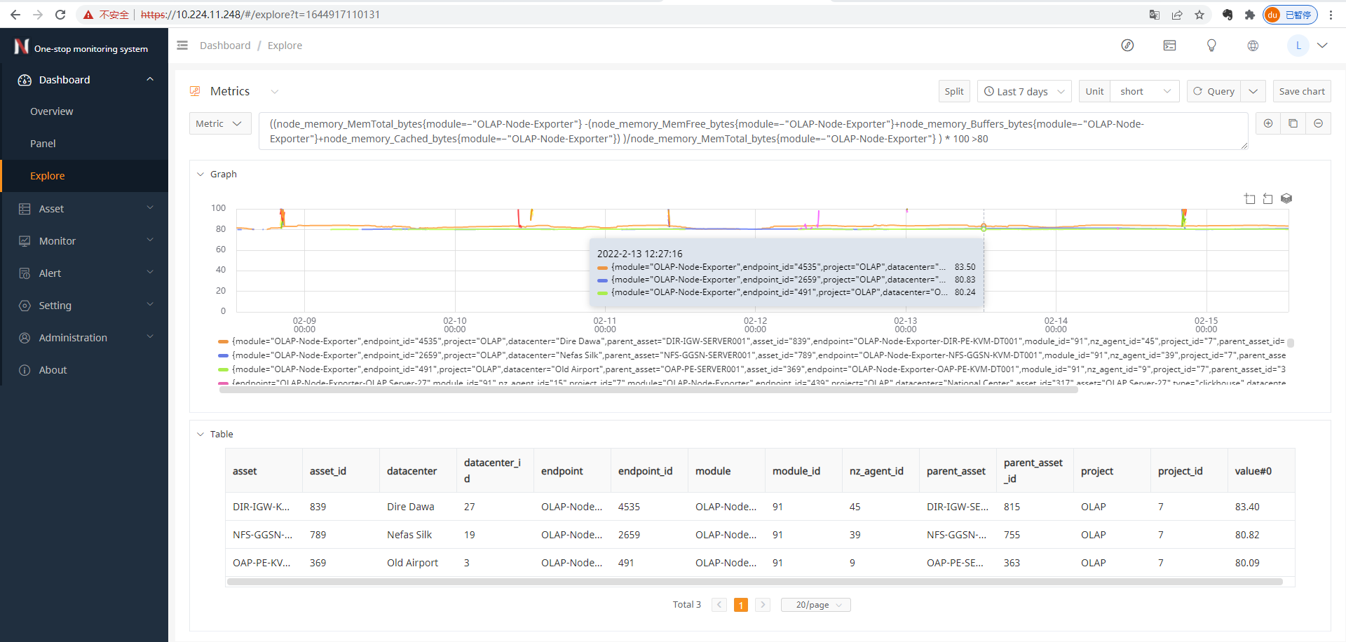1346x642 pixels.
Task: Open the Last 7 days time range dropdown
Action: pos(1024,91)
